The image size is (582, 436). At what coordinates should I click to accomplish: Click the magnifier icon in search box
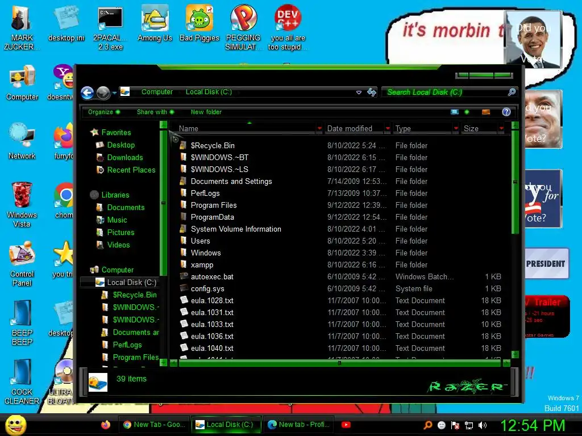pyautogui.click(x=512, y=92)
